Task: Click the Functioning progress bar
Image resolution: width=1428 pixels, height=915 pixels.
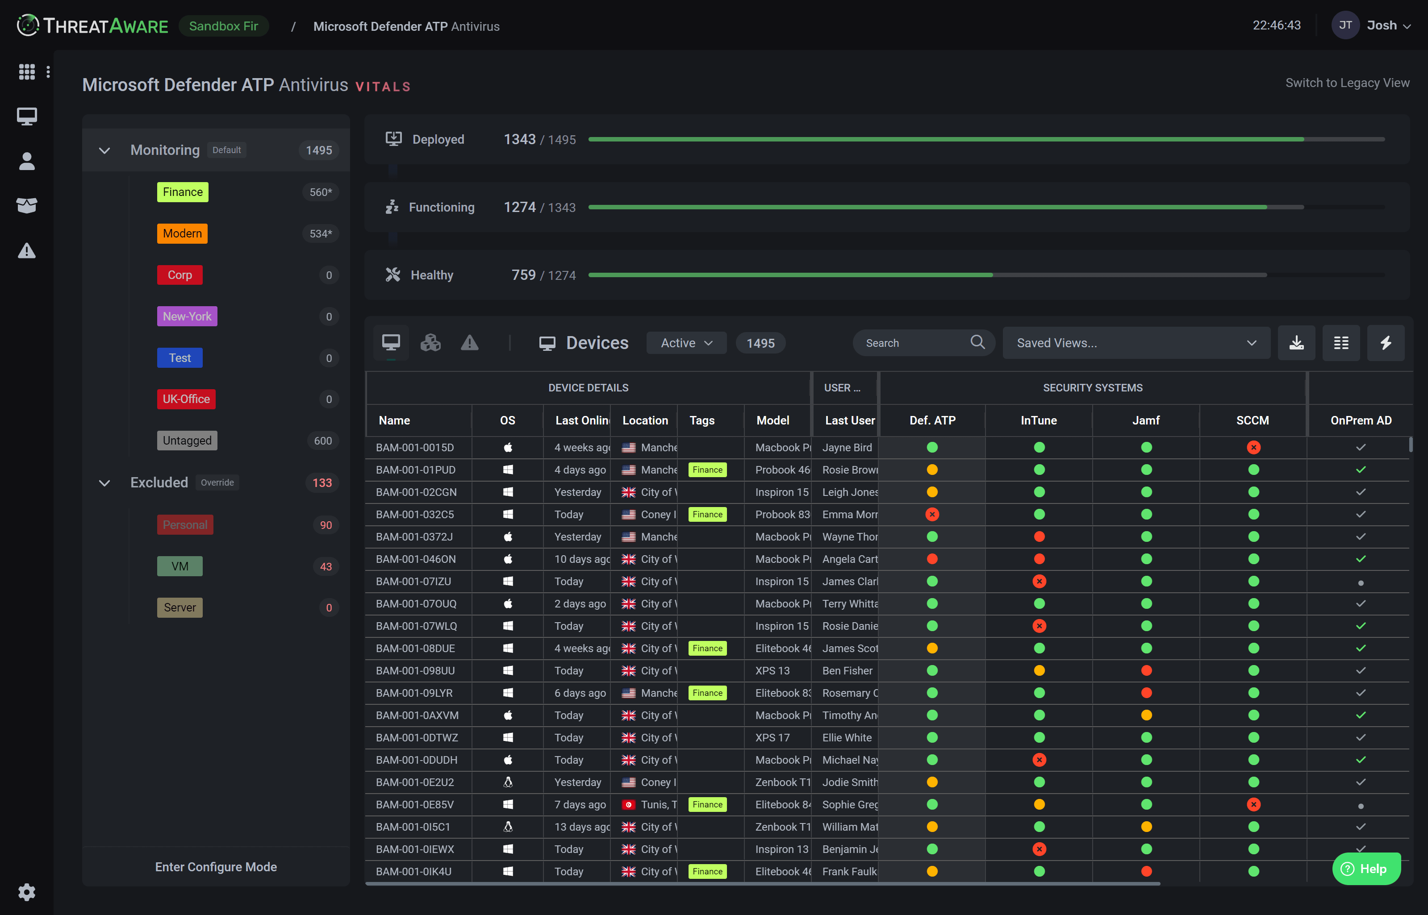Action: (x=986, y=207)
